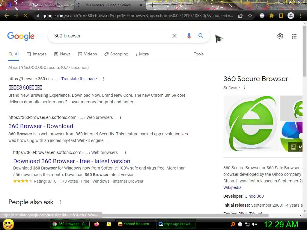The height and width of the screenshot is (230, 307).
Task: Click Translate this page link
Action: pyautogui.click(x=79, y=79)
